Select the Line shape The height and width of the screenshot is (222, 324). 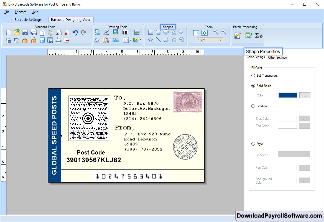tap(158, 39)
